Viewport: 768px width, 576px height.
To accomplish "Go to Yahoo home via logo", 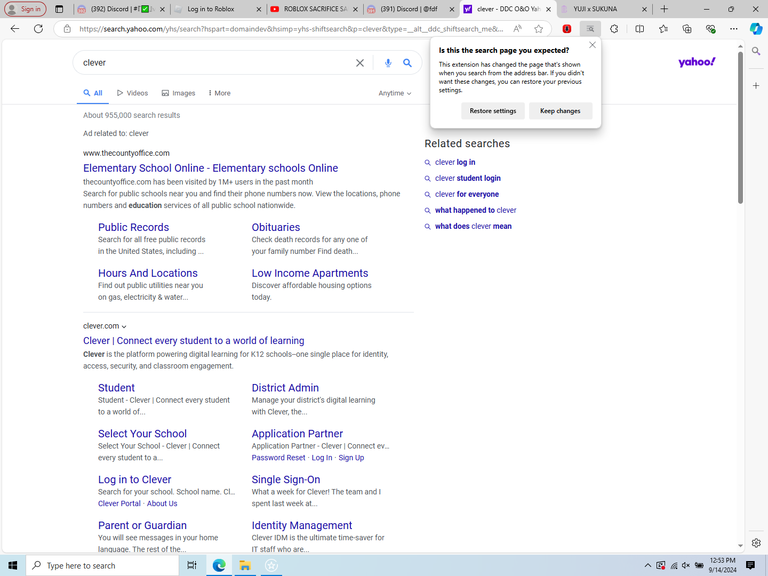I will 697,62.
